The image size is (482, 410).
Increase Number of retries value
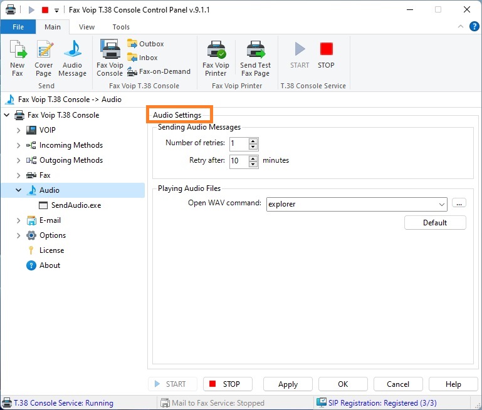tap(253, 141)
